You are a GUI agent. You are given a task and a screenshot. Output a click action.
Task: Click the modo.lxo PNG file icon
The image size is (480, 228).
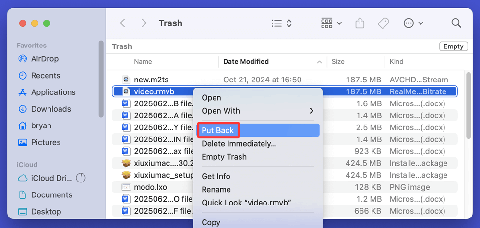pyautogui.click(x=126, y=187)
